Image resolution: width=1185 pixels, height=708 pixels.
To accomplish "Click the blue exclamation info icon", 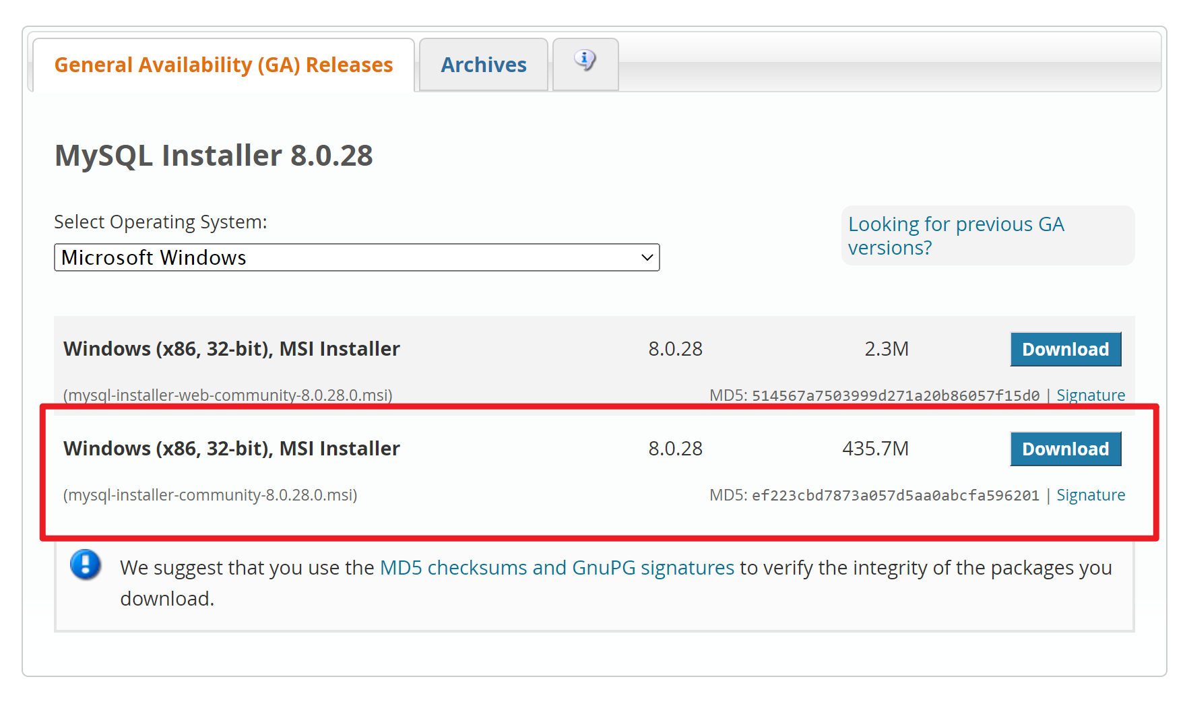I will point(86,565).
